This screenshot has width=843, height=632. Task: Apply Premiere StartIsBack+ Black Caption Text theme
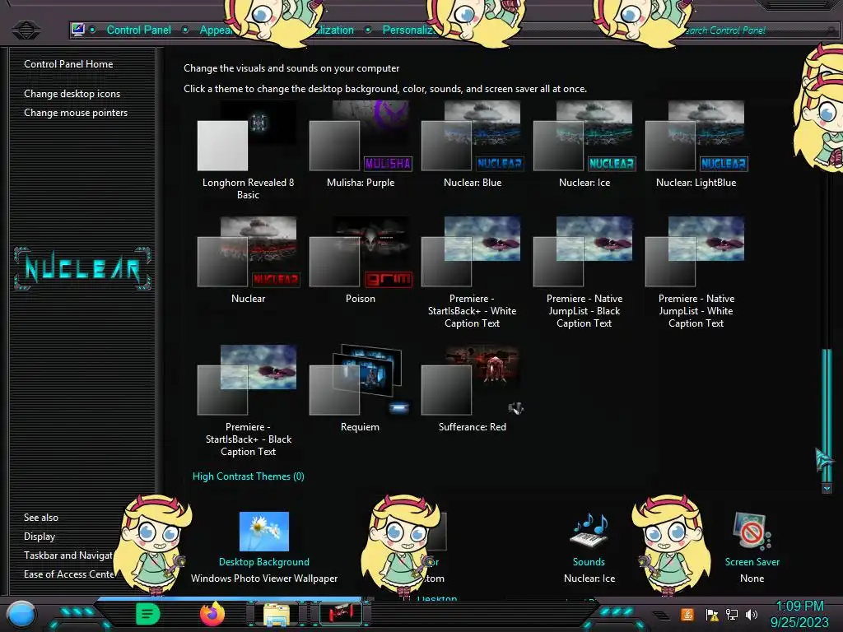pos(248,401)
